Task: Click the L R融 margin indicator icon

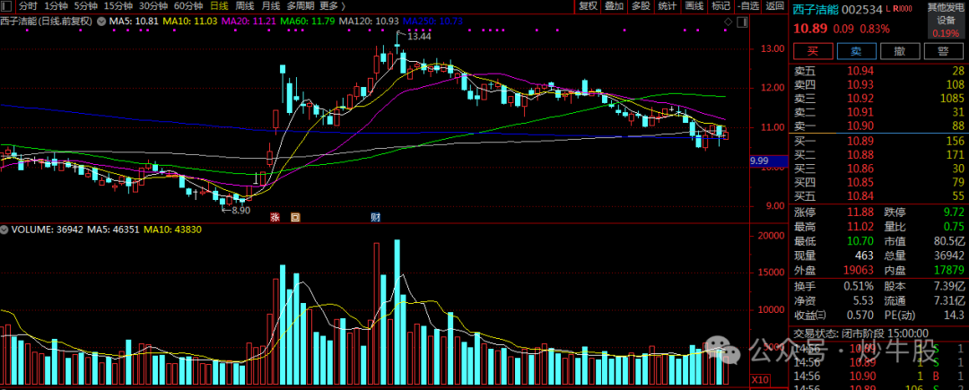Action: click(899, 9)
